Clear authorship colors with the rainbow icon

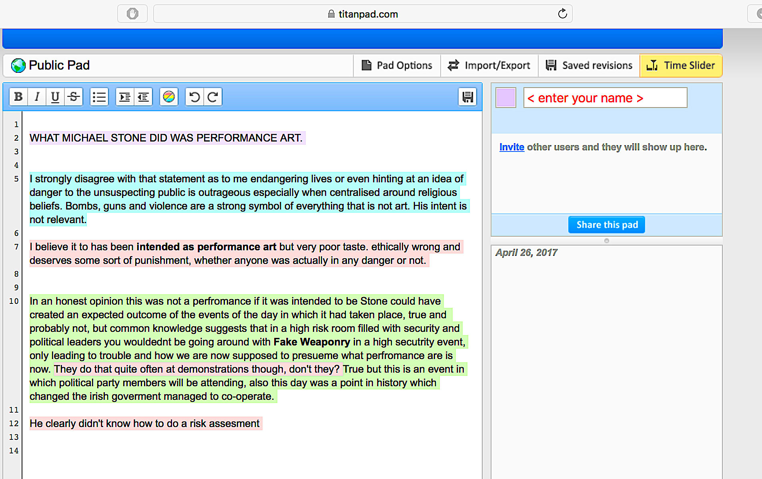click(169, 97)
